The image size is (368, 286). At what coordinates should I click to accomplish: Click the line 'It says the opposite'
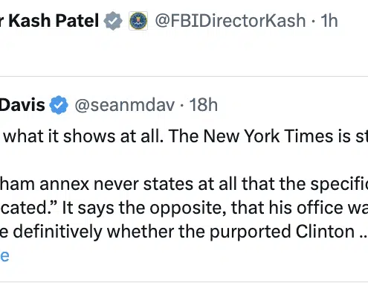[x=184, y=208]
